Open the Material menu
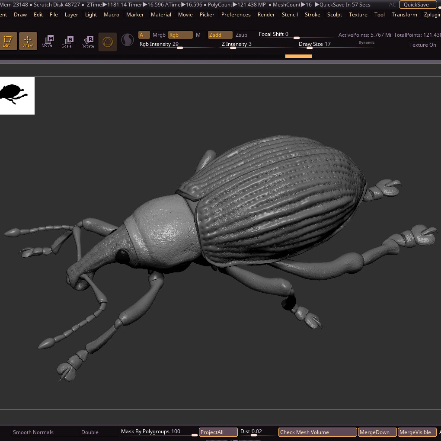Screen dimensions: 441x441 161,15
